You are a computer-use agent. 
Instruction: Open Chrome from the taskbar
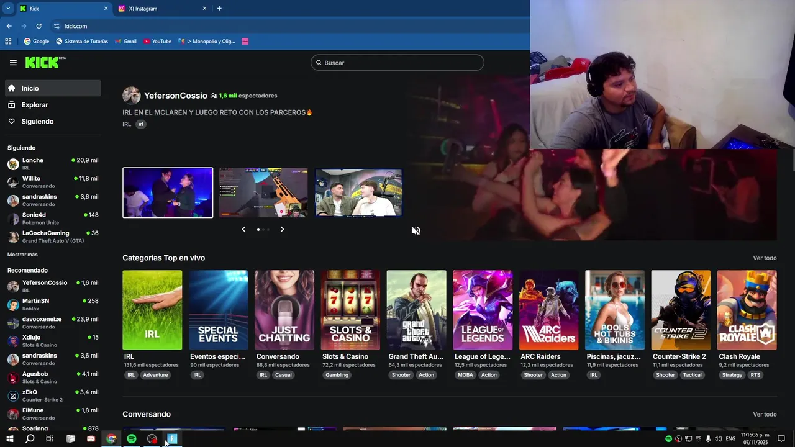point(111,439)
